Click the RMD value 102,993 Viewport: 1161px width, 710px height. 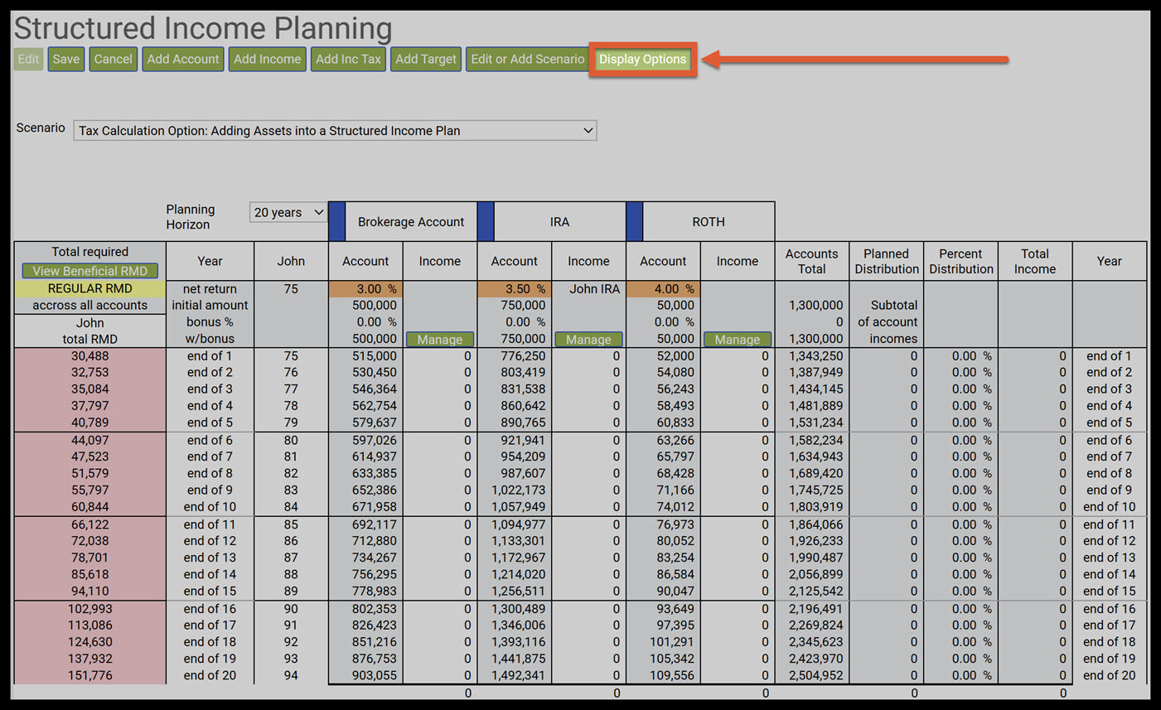click(90, 609)
